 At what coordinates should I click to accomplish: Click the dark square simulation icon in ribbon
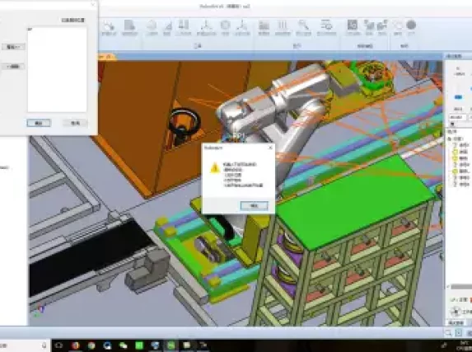coord(353,25)
